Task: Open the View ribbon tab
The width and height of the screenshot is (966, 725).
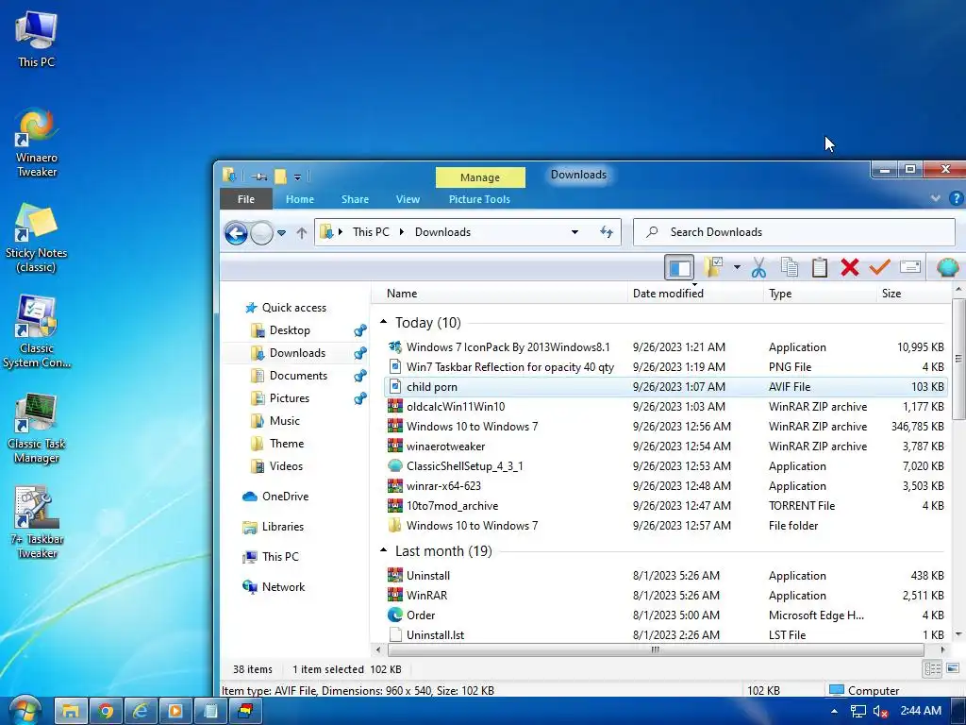Action: (x=408, y=199)
